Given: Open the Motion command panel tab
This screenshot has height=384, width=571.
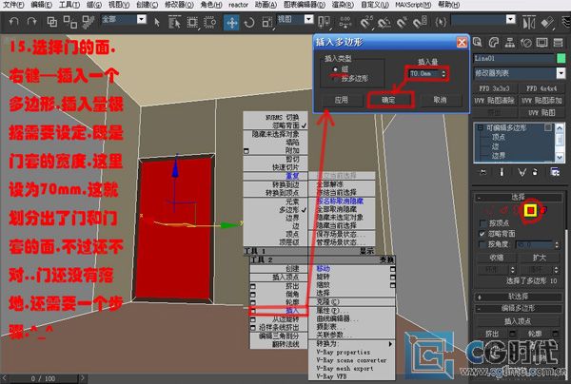Looking at the screenshot, I should (x=526, y=43).
